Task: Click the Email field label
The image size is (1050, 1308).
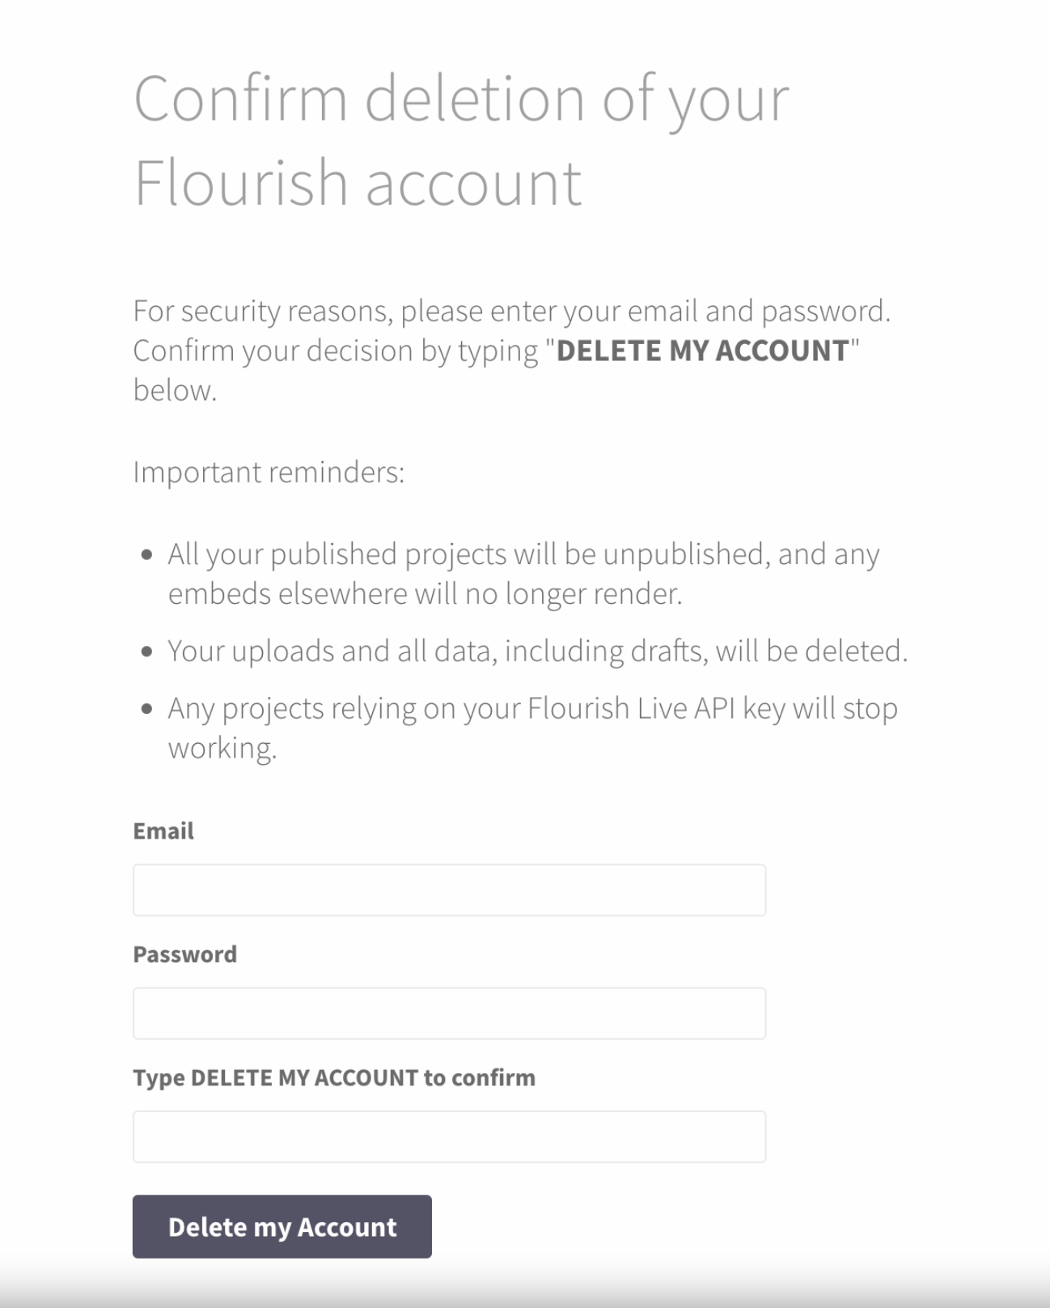Action: coord(163,831)
